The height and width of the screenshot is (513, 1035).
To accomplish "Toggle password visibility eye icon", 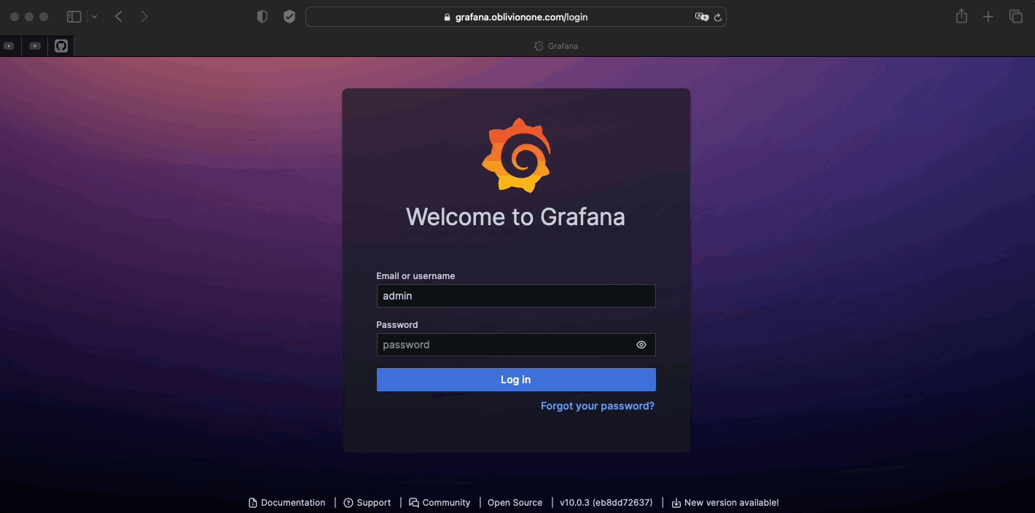I will pos(641,345).
